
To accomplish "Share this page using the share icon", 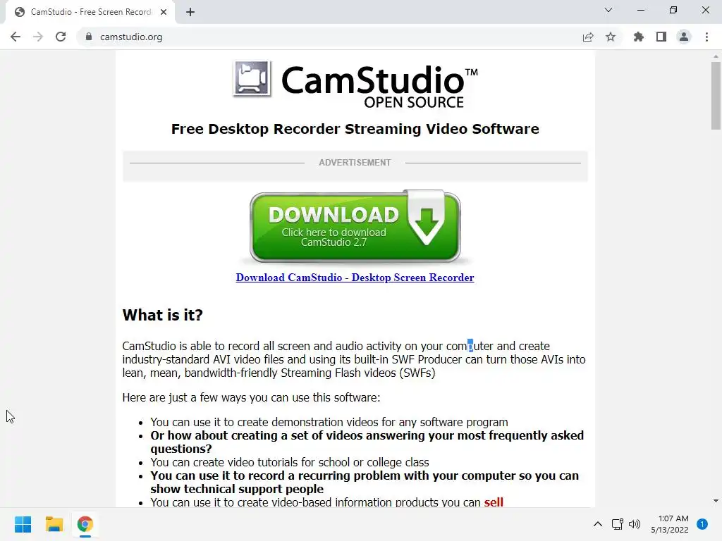I will 588,37.
